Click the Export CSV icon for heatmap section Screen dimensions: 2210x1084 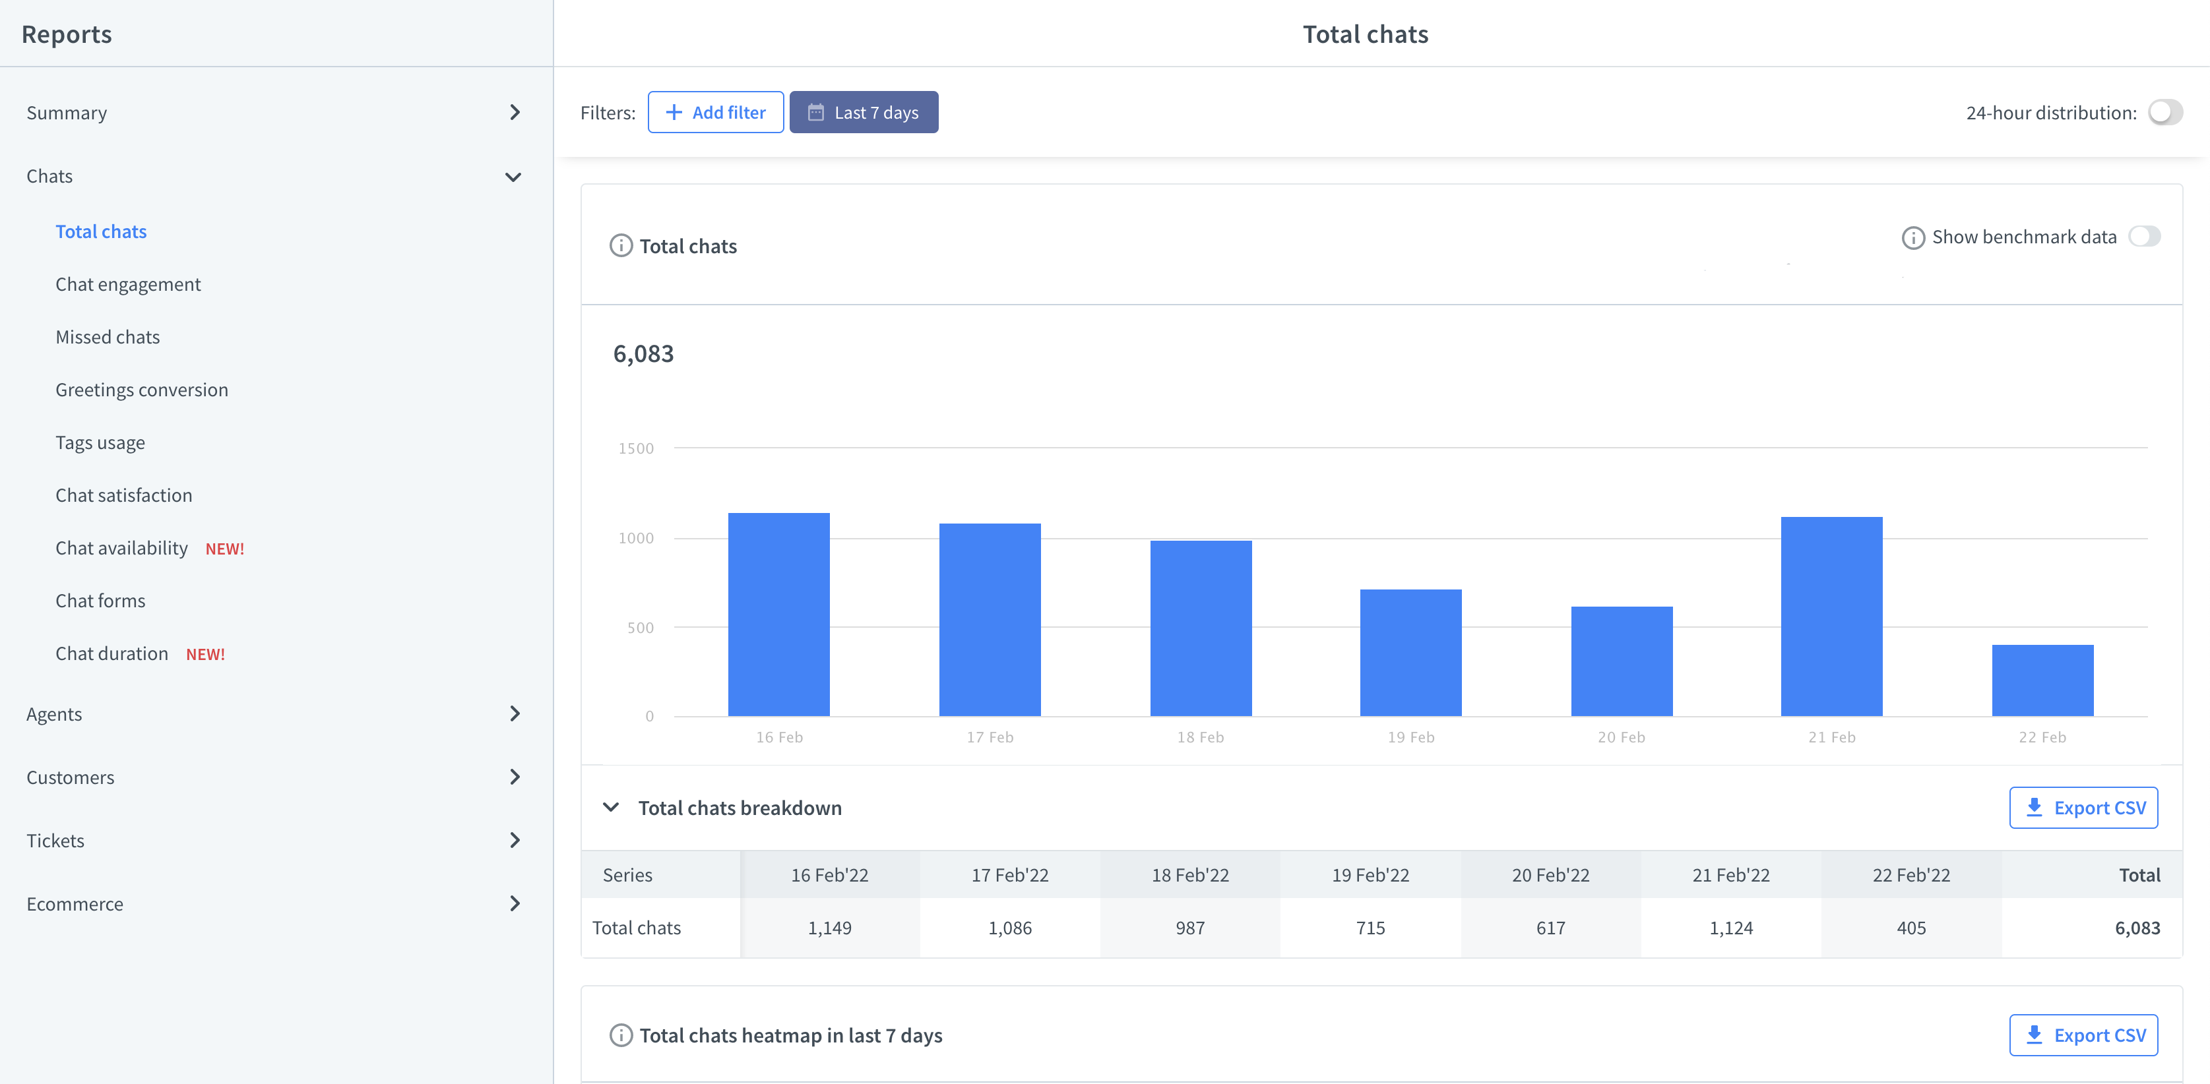(2085, 1035)
